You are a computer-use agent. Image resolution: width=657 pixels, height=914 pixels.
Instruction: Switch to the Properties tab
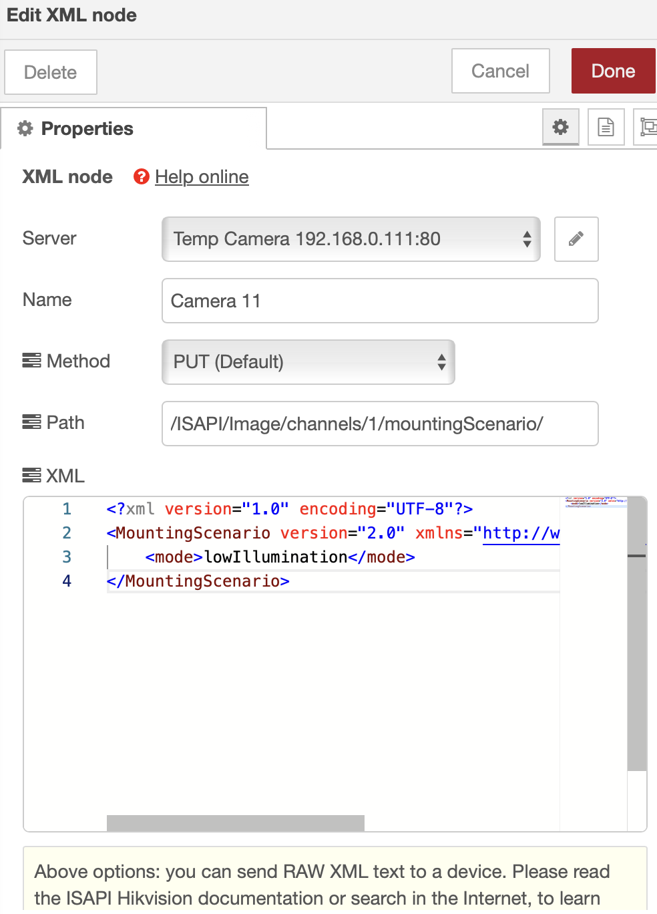coord(87,128)
